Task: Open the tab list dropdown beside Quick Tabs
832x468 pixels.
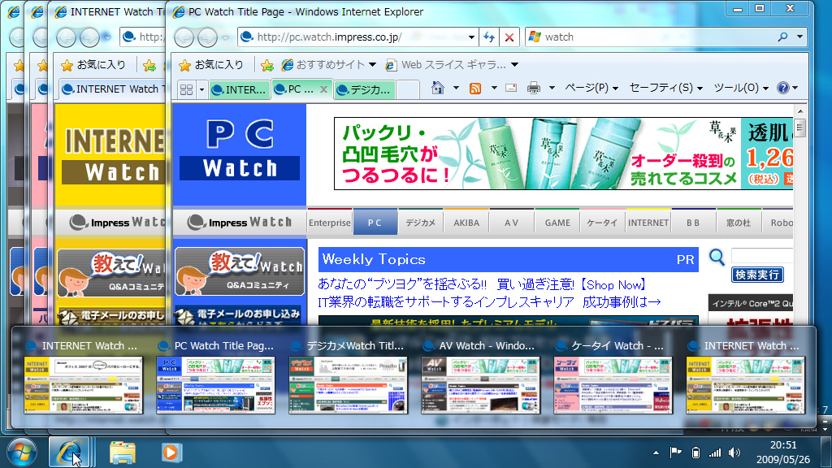Action: [x=201, y=89]
